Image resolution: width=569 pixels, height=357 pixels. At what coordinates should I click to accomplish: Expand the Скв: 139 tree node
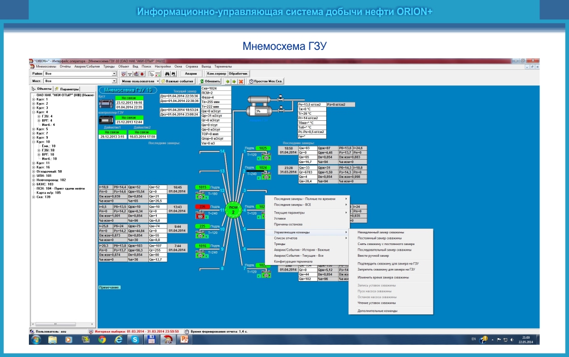(34, 197)
